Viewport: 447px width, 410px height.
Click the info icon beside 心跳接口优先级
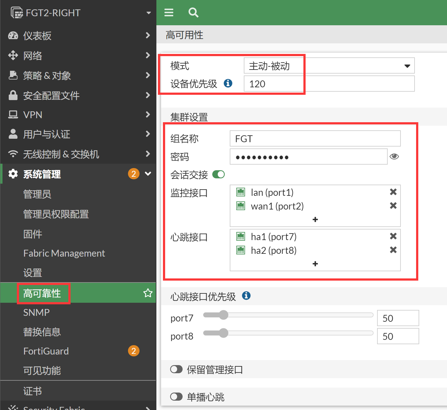point(246,296)
